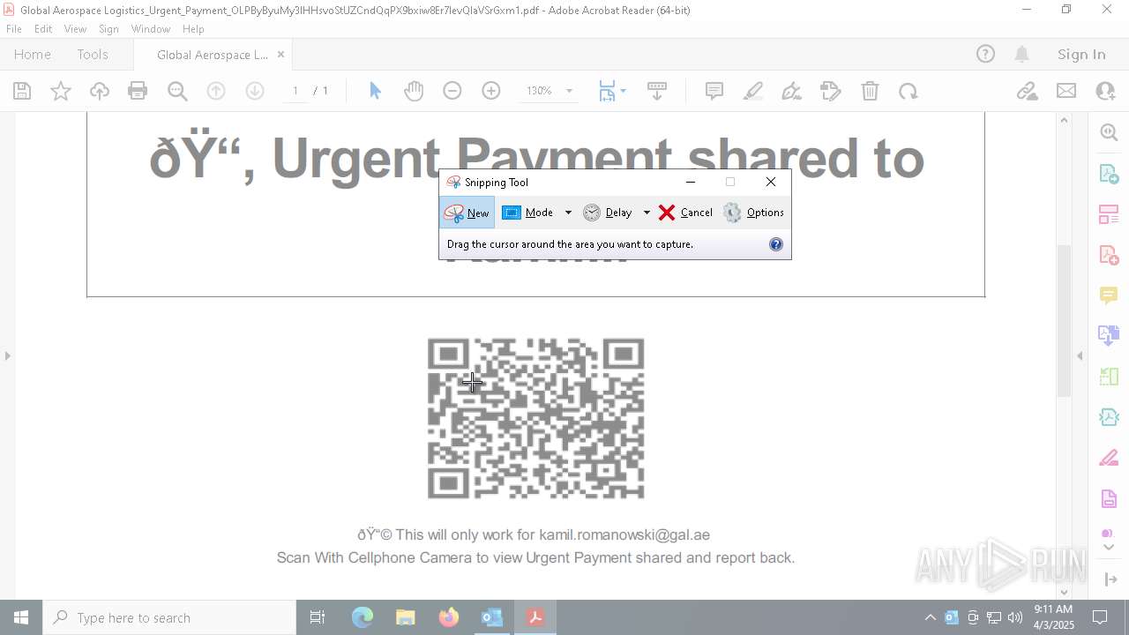This screenshot has height=635, width=1129.
Task: Choose the arrow selection tool
Action: pyautogui.click(x=375, y=91)
